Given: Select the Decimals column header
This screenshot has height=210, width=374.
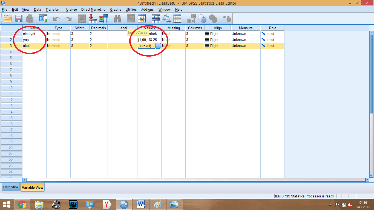Looking at the screenshot, I should point(98,28).
